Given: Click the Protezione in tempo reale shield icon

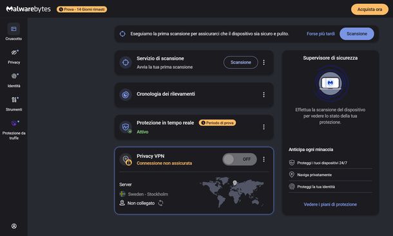Looking at the screenshot, I should click(126, 127).
